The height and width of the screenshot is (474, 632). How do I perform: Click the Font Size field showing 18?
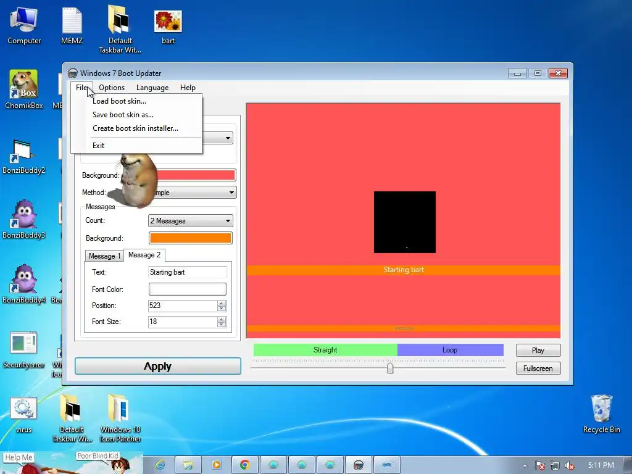pyautogui.click(x=183, y=322)
